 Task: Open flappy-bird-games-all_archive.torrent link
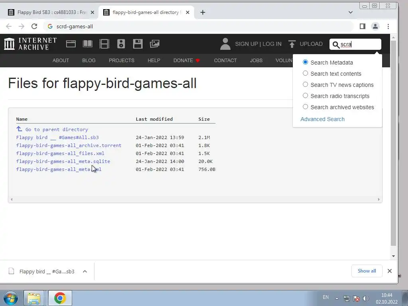point(69,145)
